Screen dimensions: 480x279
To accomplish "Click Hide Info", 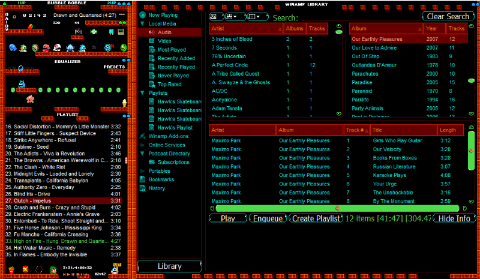I will tap(454, 218).
